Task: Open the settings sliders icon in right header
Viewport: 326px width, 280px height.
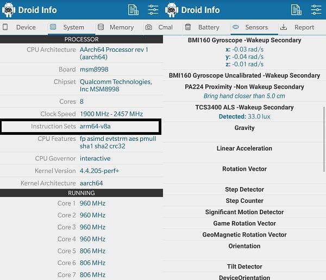Action: pos(316,10)
